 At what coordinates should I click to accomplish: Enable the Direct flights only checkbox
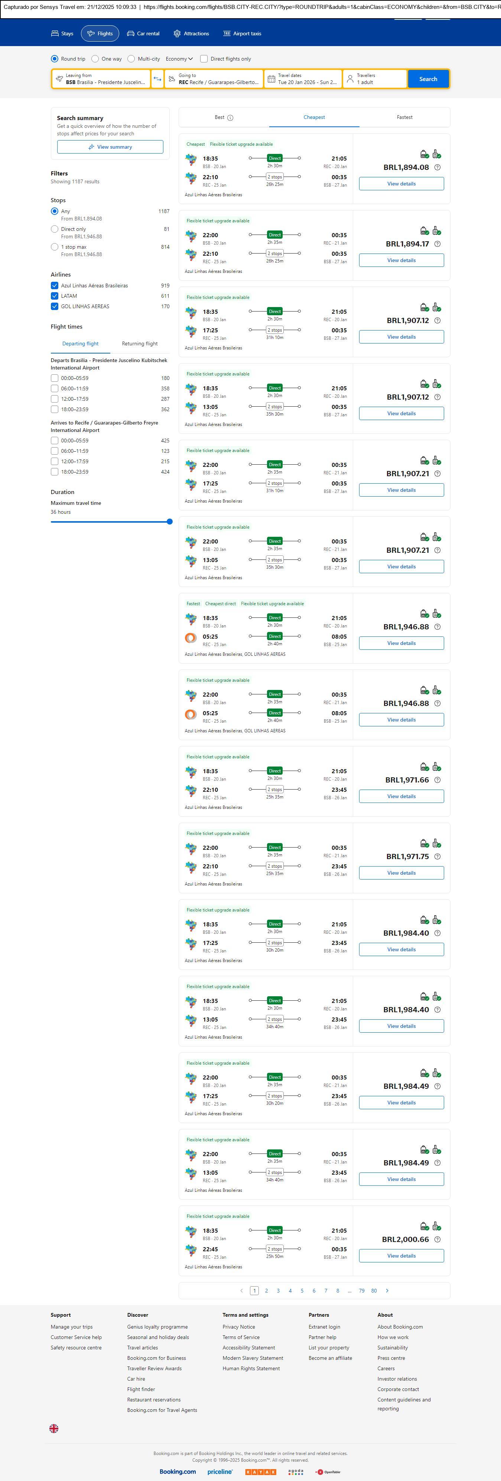click(204, 59)
